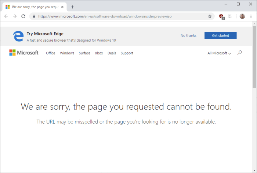Close the 'We are sorry' tab
Image resolution: width=257 pixels, height=173 pixels.
[62, 7]
